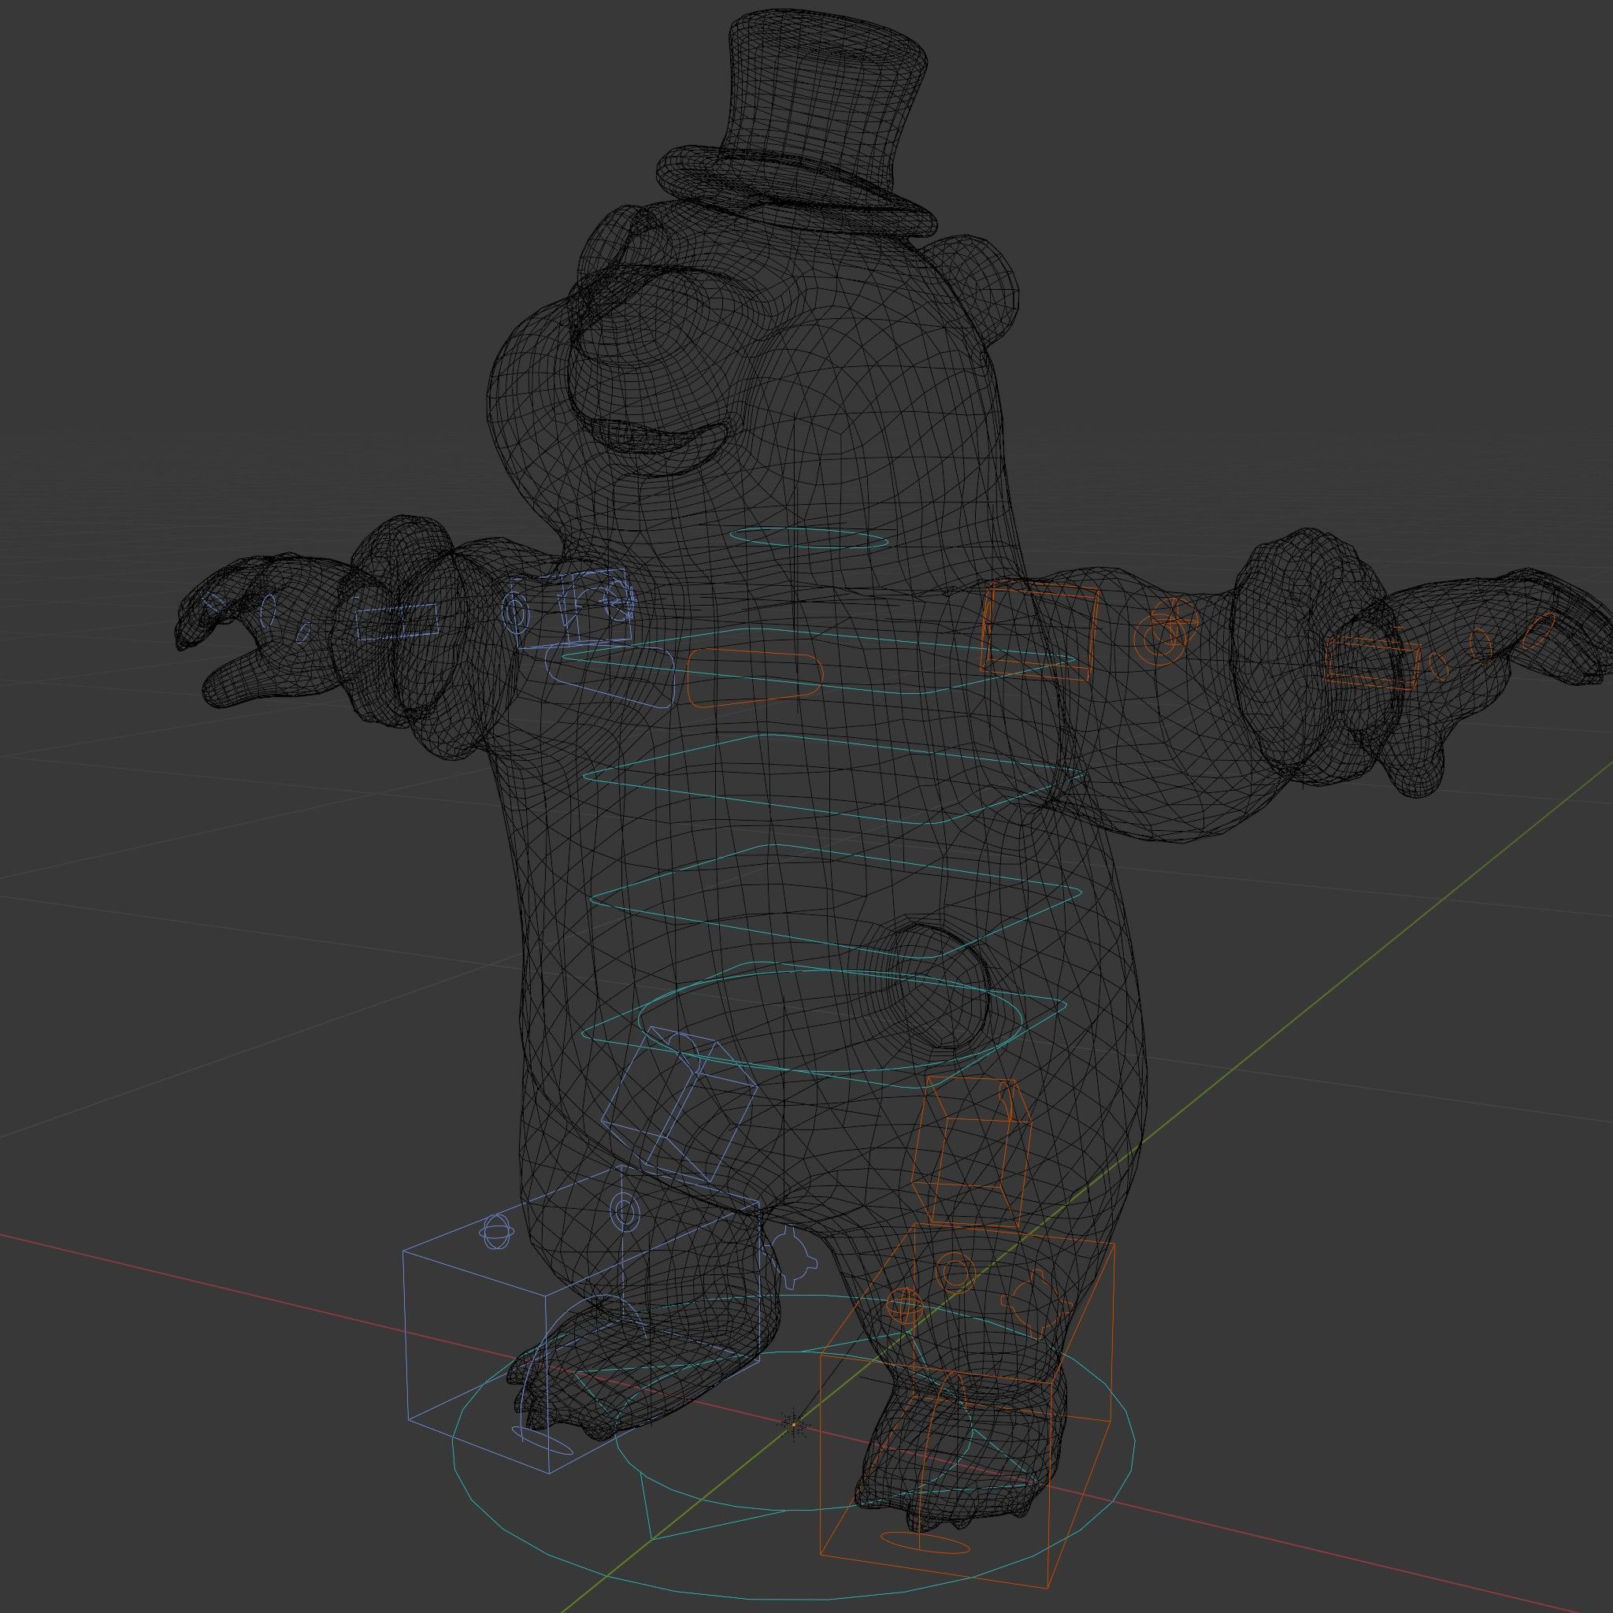The width and height of the screenshot is (1613, 1613).
Task: Select the blue elbow circle control
Action: [516, 614]
